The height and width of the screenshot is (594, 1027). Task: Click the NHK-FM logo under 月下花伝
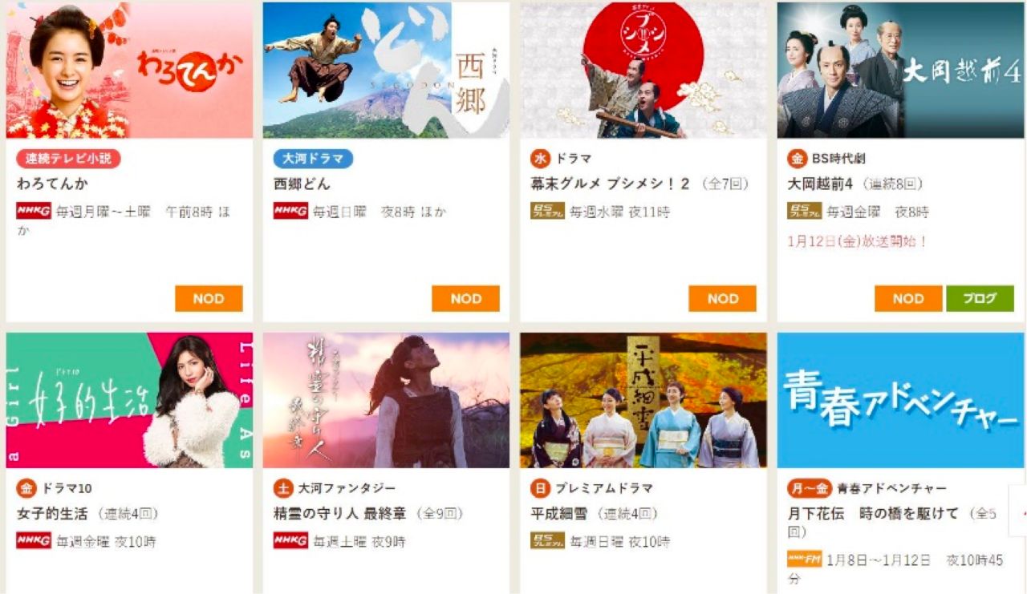(x=805, y=560)
